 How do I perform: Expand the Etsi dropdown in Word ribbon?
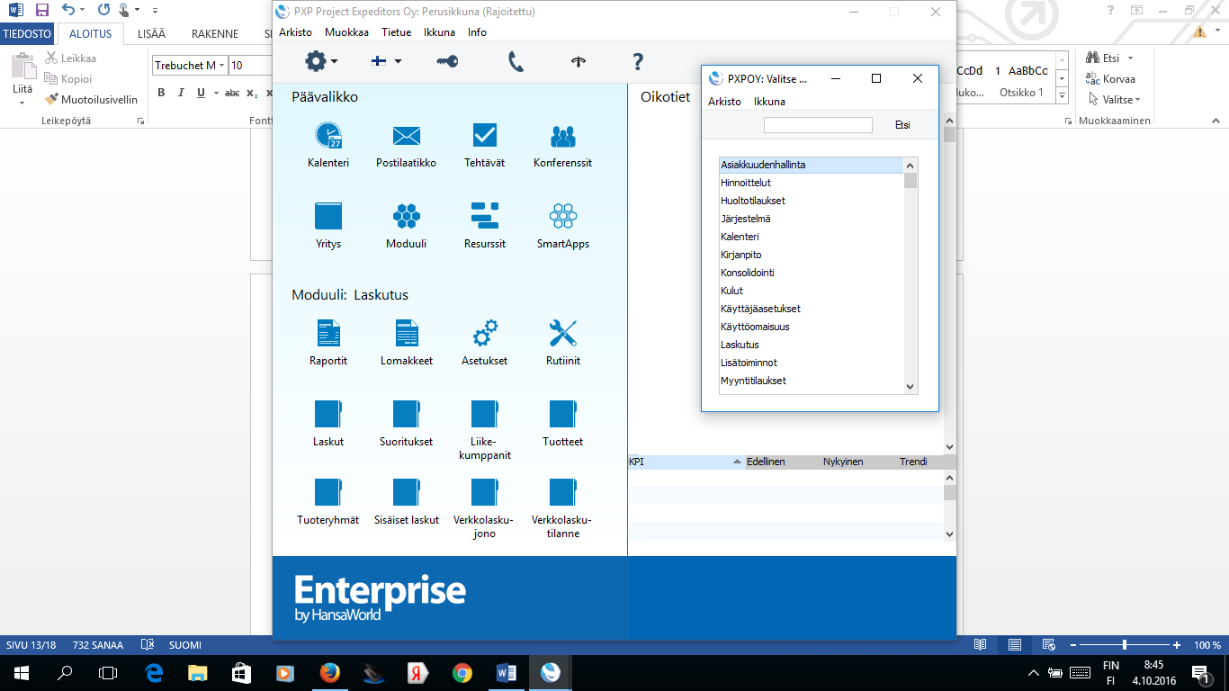click(1130, 58)
